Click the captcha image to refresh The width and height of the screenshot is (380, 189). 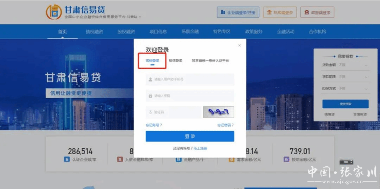click(218, 112)
